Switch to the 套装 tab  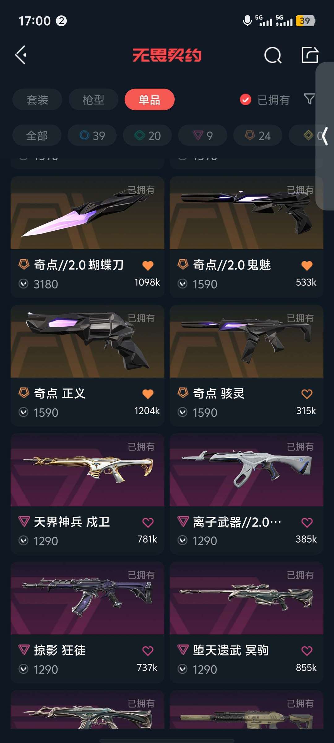37,100
